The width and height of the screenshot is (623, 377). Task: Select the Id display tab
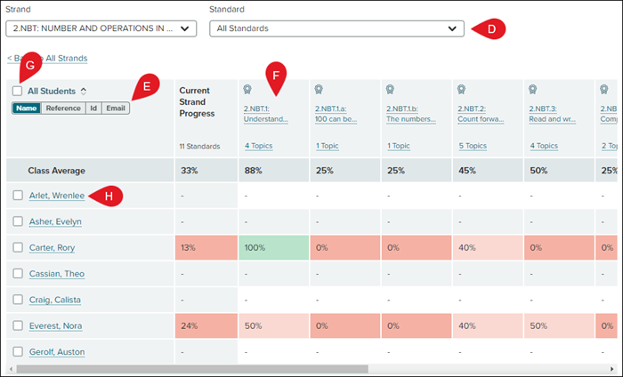(x=93, y=108)
